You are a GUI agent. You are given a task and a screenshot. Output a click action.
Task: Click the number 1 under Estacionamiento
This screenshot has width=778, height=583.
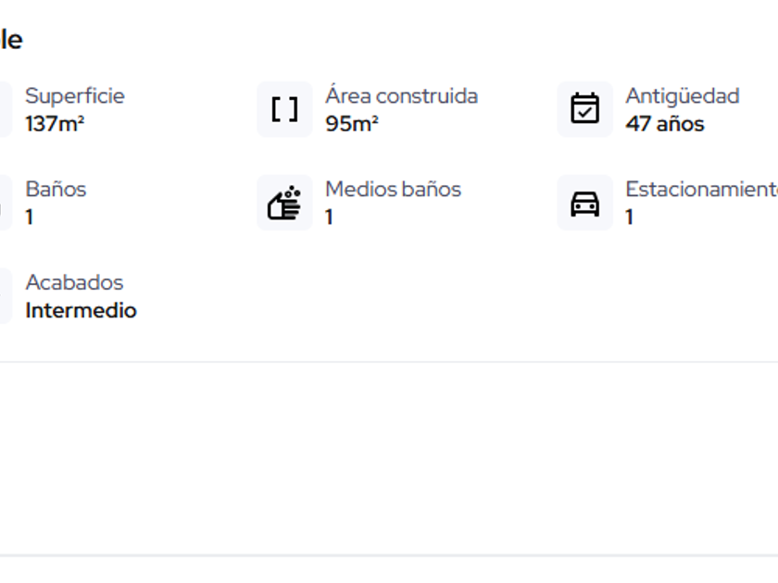[630, 217]
